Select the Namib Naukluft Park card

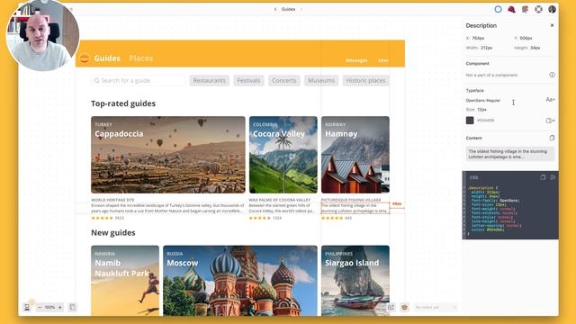(x=125, y=281)
